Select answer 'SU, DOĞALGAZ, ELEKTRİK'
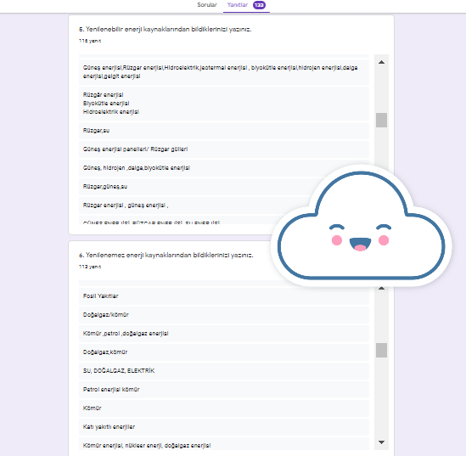The image size is (466, 456). (x=224, y=371)
